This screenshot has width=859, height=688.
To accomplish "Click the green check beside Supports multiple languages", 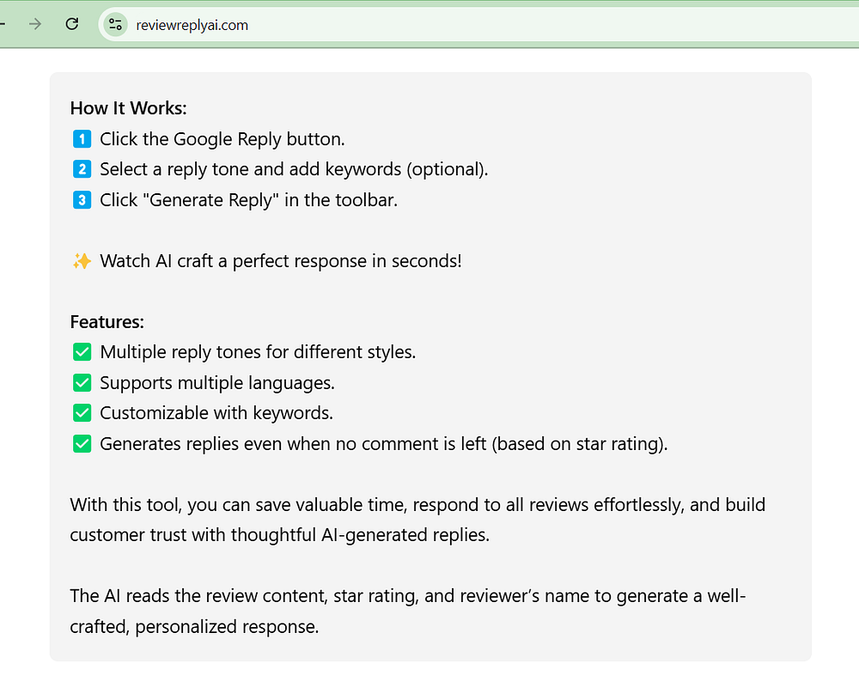I will [82, 383].
